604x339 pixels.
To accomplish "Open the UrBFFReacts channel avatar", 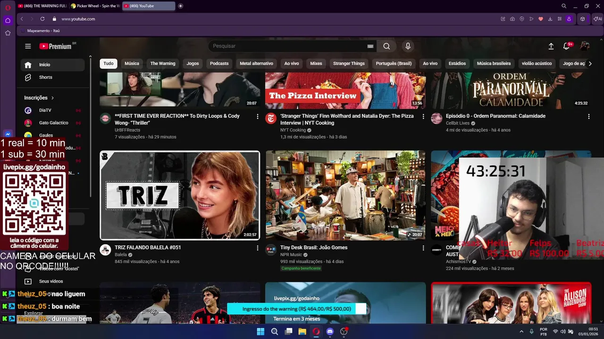I will point(105,118).
